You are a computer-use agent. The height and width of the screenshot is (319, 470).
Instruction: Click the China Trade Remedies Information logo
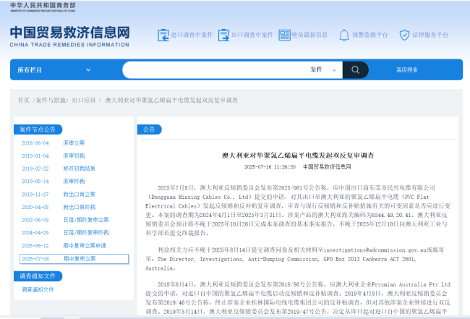69,37
